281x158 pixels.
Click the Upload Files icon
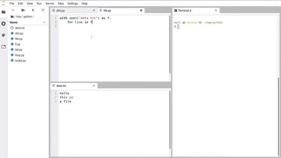(33, 10)
